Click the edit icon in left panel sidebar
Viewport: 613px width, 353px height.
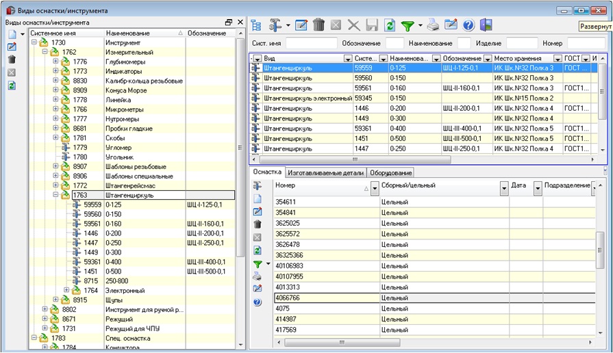pos(12,47)
